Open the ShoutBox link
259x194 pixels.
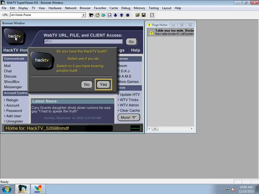pyautogui.click(x=12, y=82)
